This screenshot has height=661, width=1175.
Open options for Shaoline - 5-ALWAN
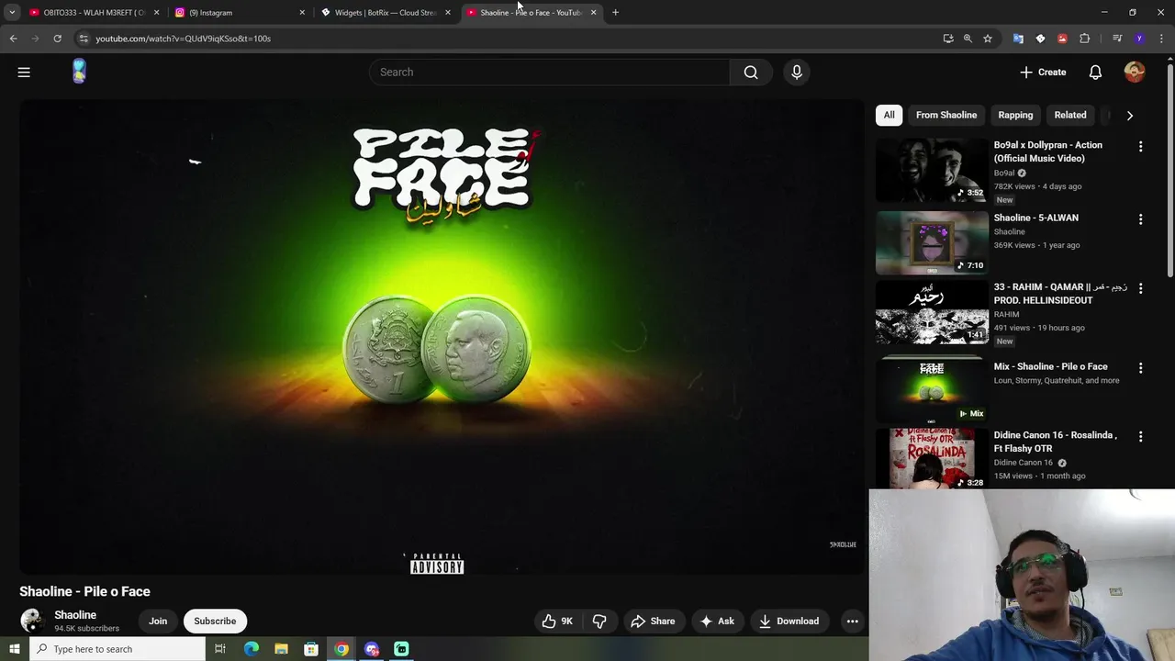(x=1141, y=219)
